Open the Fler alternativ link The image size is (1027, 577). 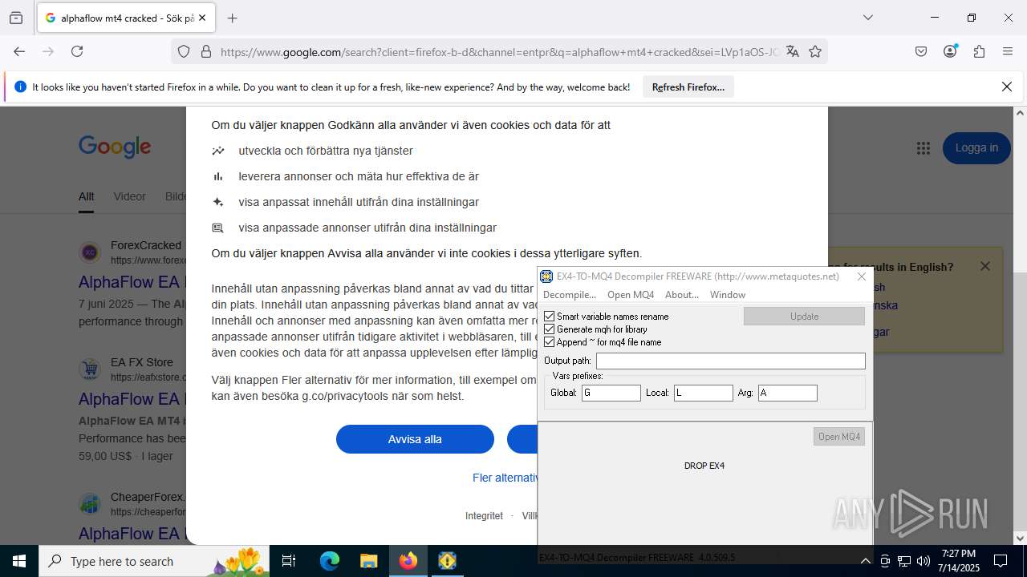(x=505, y=478)
